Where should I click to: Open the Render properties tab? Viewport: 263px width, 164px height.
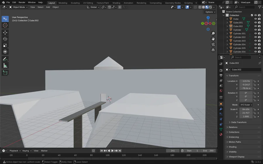[221, 70]
